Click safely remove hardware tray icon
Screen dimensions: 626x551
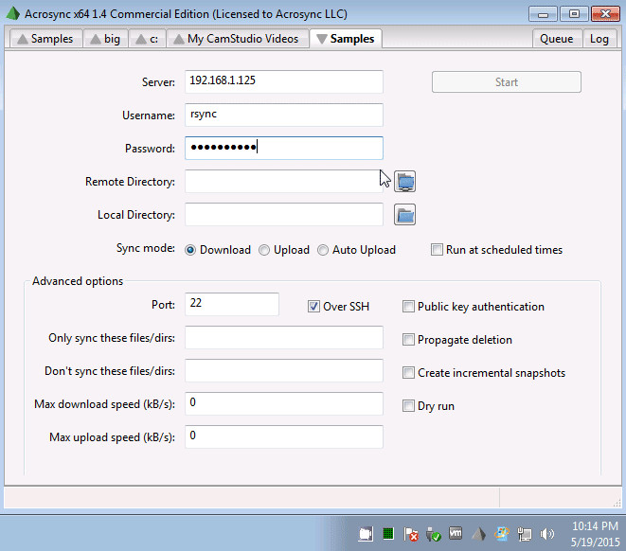pos(433,534)
